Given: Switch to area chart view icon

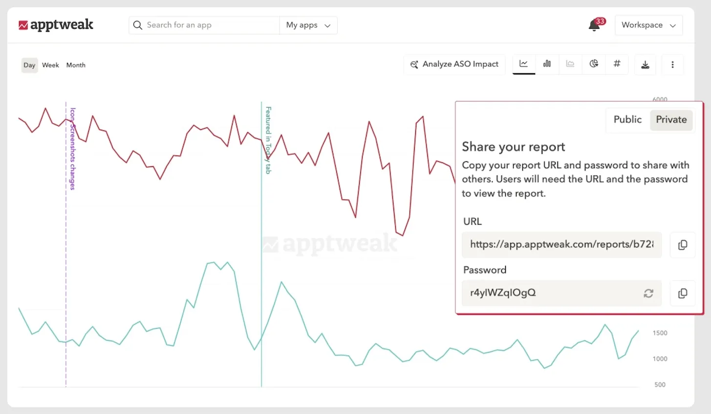Looking at the screenshot, I should tap(570, 64).
